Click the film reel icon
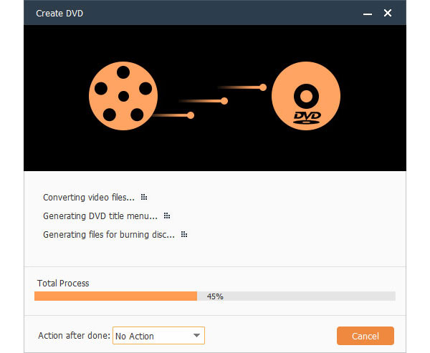The width and height of the screenshot is (430, 353). coord(123,96)
